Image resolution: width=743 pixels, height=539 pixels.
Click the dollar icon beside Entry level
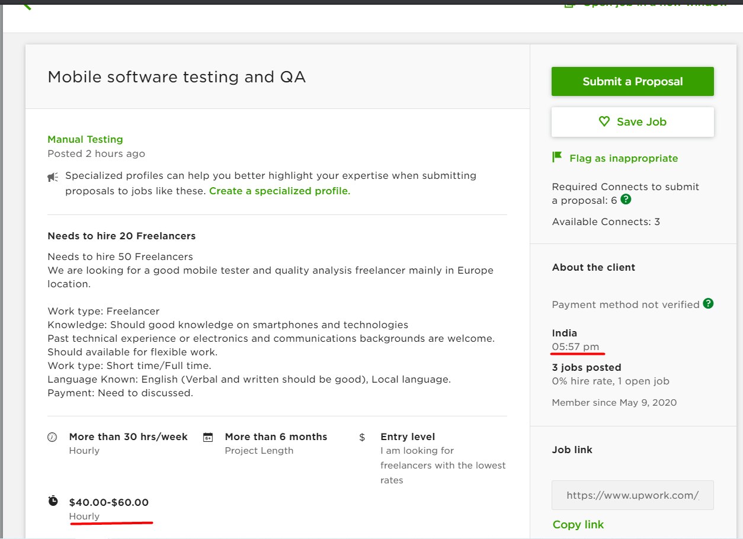tap(362, 438)
